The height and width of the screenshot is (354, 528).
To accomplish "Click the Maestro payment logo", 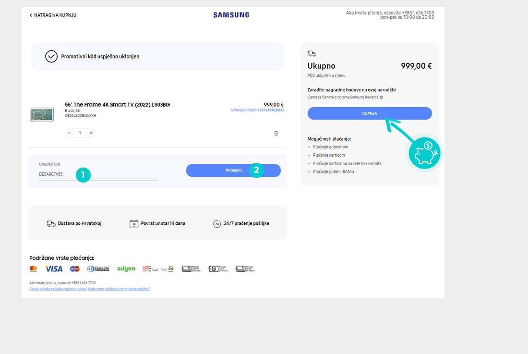I will coord(75,269).
